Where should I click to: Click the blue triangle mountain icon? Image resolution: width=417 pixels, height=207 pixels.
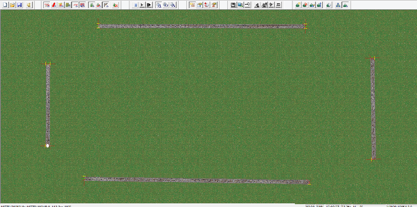[x=338, y=5]
